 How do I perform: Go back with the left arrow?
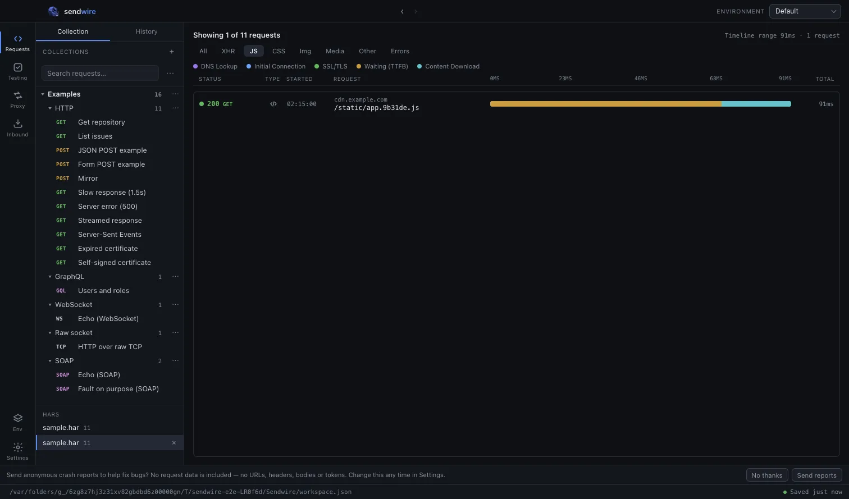[402, 11]
